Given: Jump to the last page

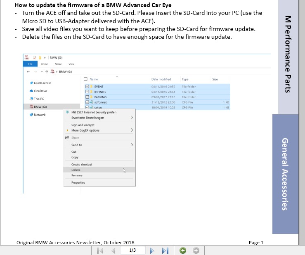Looking at the screenshot, I should (x=166, y=250).
